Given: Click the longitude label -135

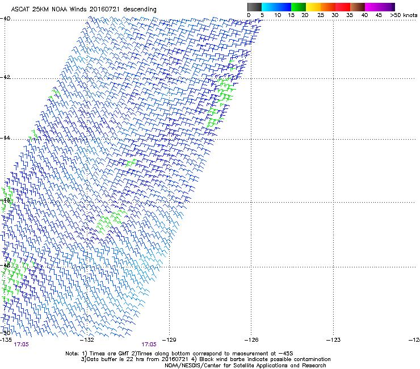Looking at the screenshot, I should point(6,340).
